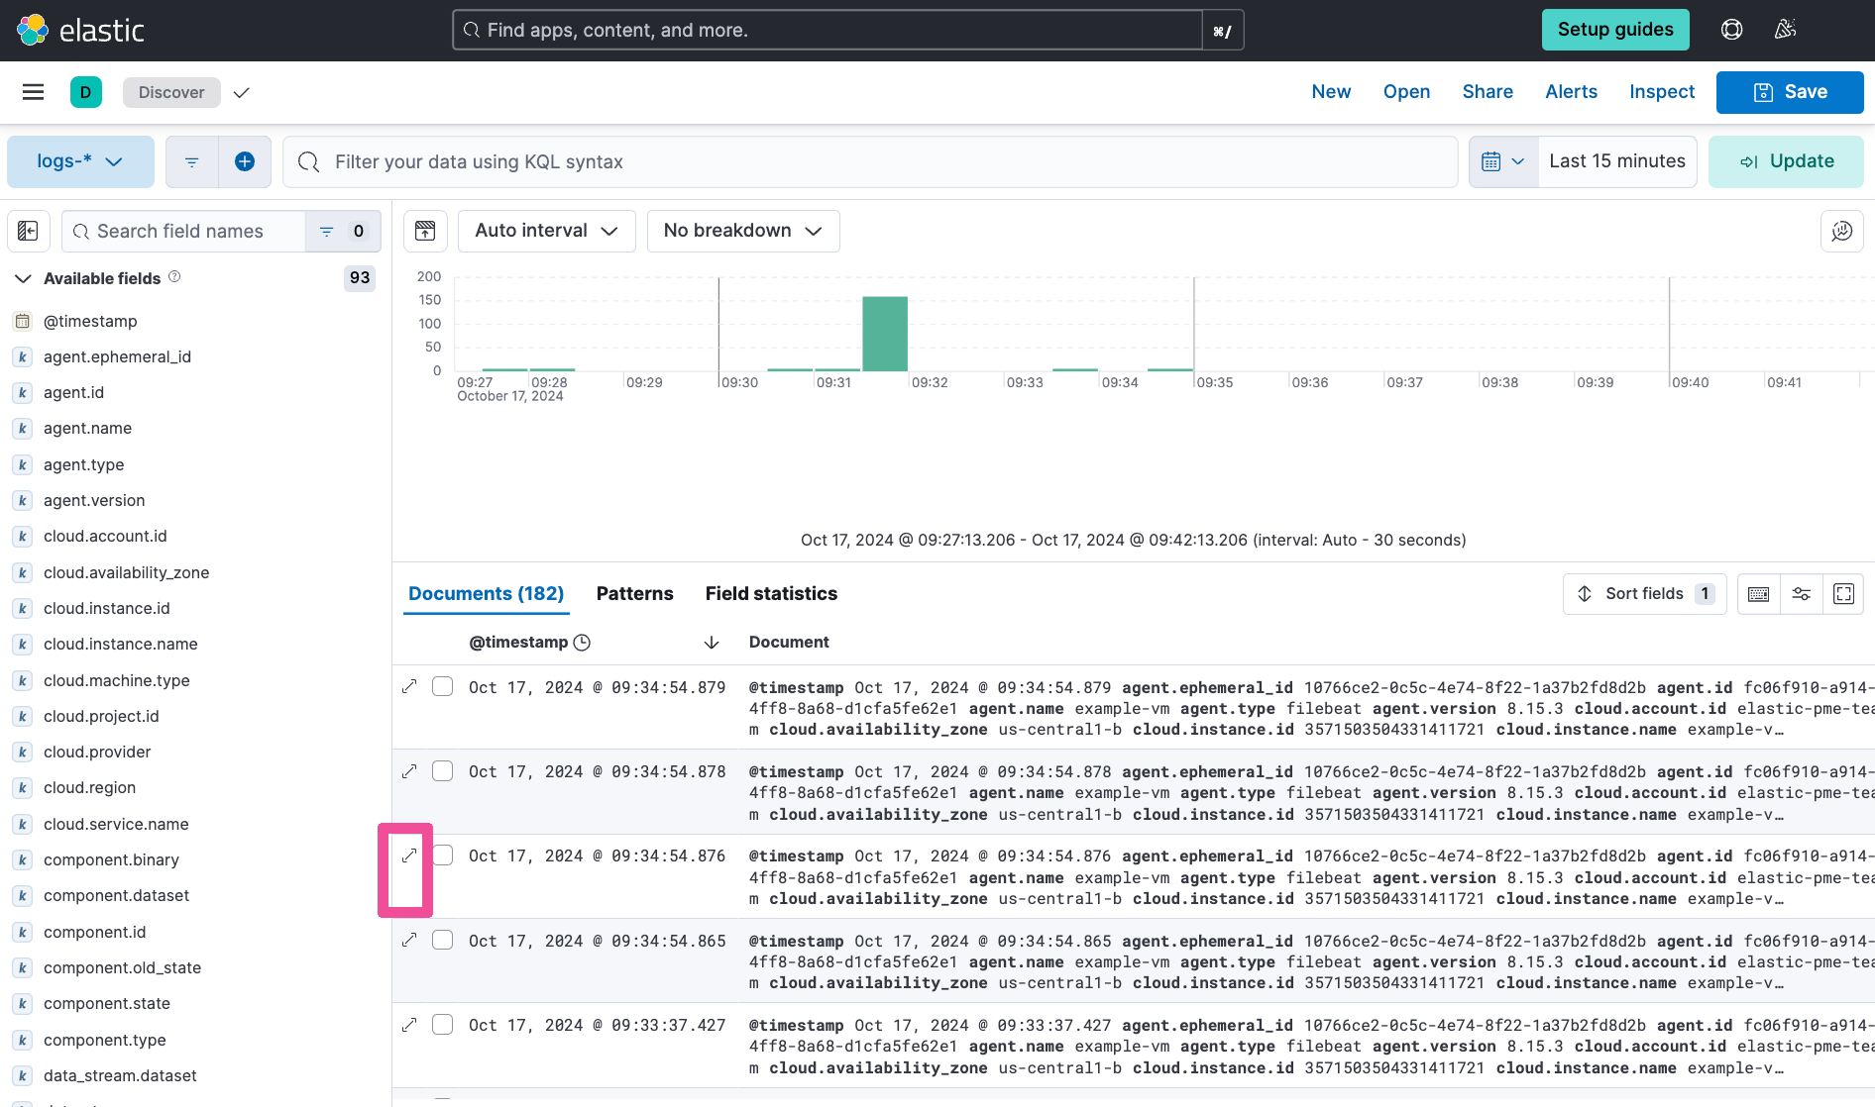Open the newsfeed celebration icon
1875x1107 pixels.
(1785, 30)
